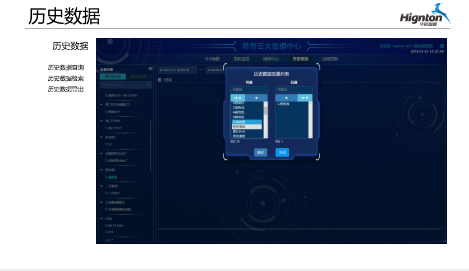Collapse the 西门子PPI tree group
This screenshot has width=469, height=271.
point(102,120)
